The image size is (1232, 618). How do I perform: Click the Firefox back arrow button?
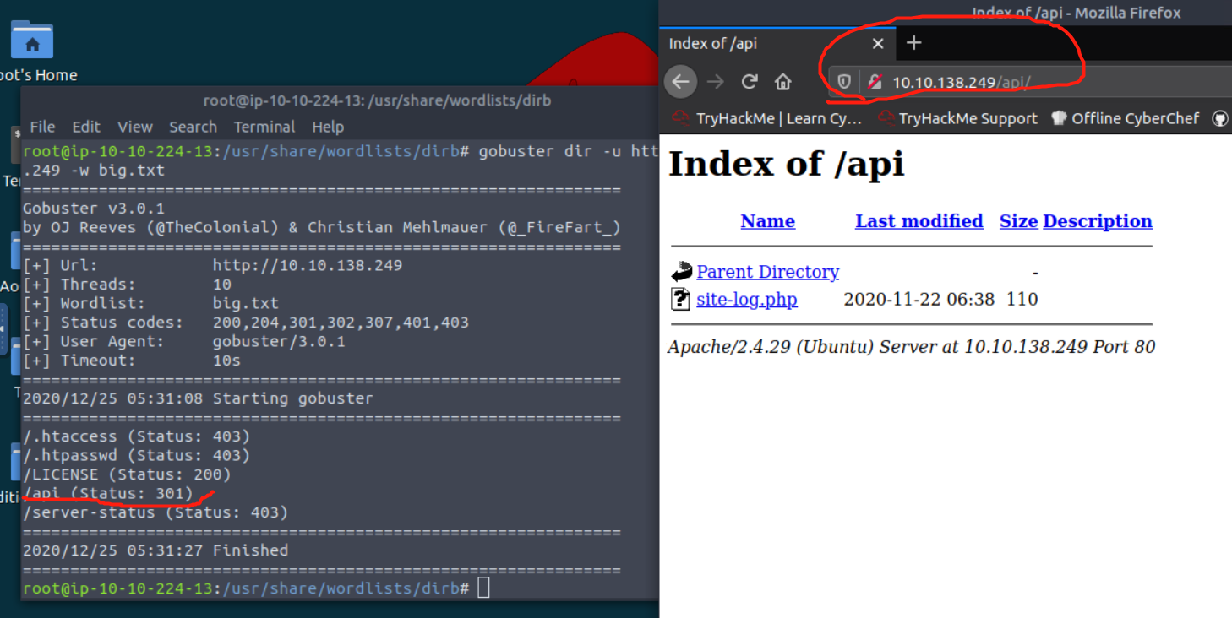(680, 82)
